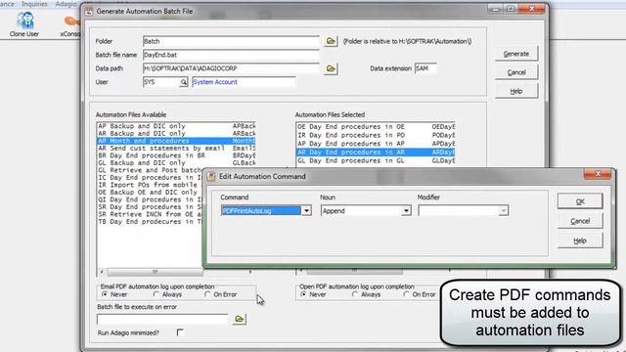This screenshot has width=626, height=352.
Task: Expand the Noun dropdown arrow
Action: [406, 211]
